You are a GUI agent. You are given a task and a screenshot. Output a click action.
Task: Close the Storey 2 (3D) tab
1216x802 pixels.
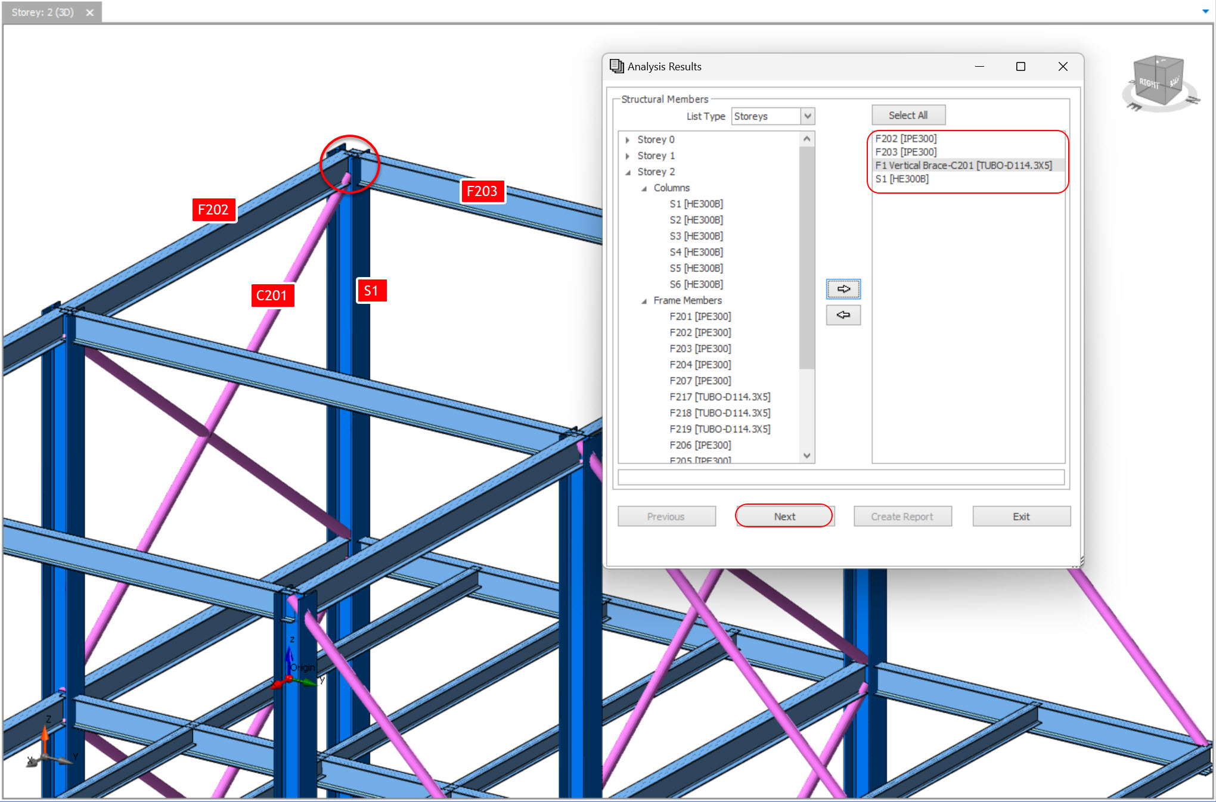89,13
